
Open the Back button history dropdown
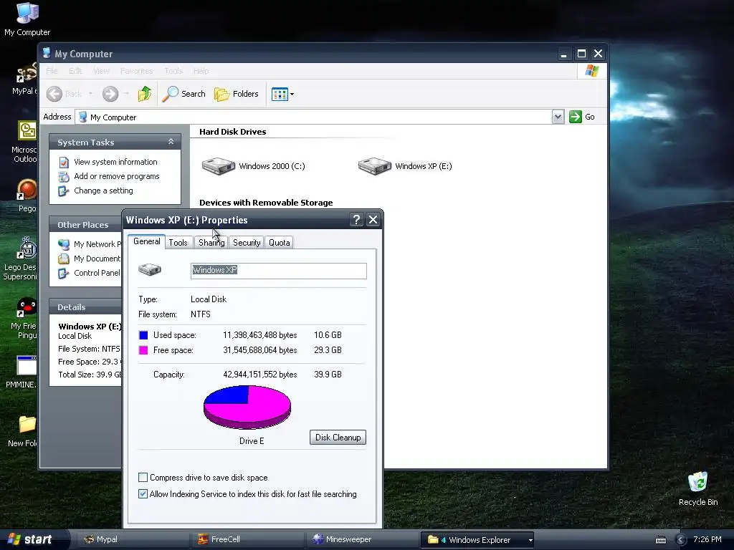pyautogui.click(x=90, y=94)
